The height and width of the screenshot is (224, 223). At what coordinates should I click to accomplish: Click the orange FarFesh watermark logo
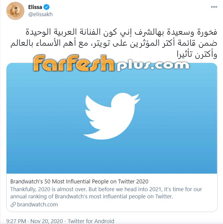[x=74, y=63]
